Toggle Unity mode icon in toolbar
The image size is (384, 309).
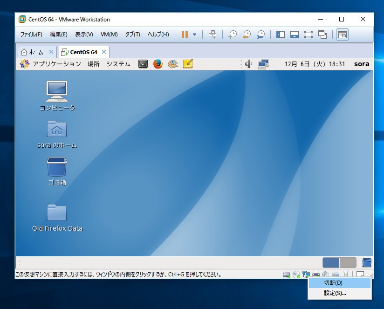point(322,34)
